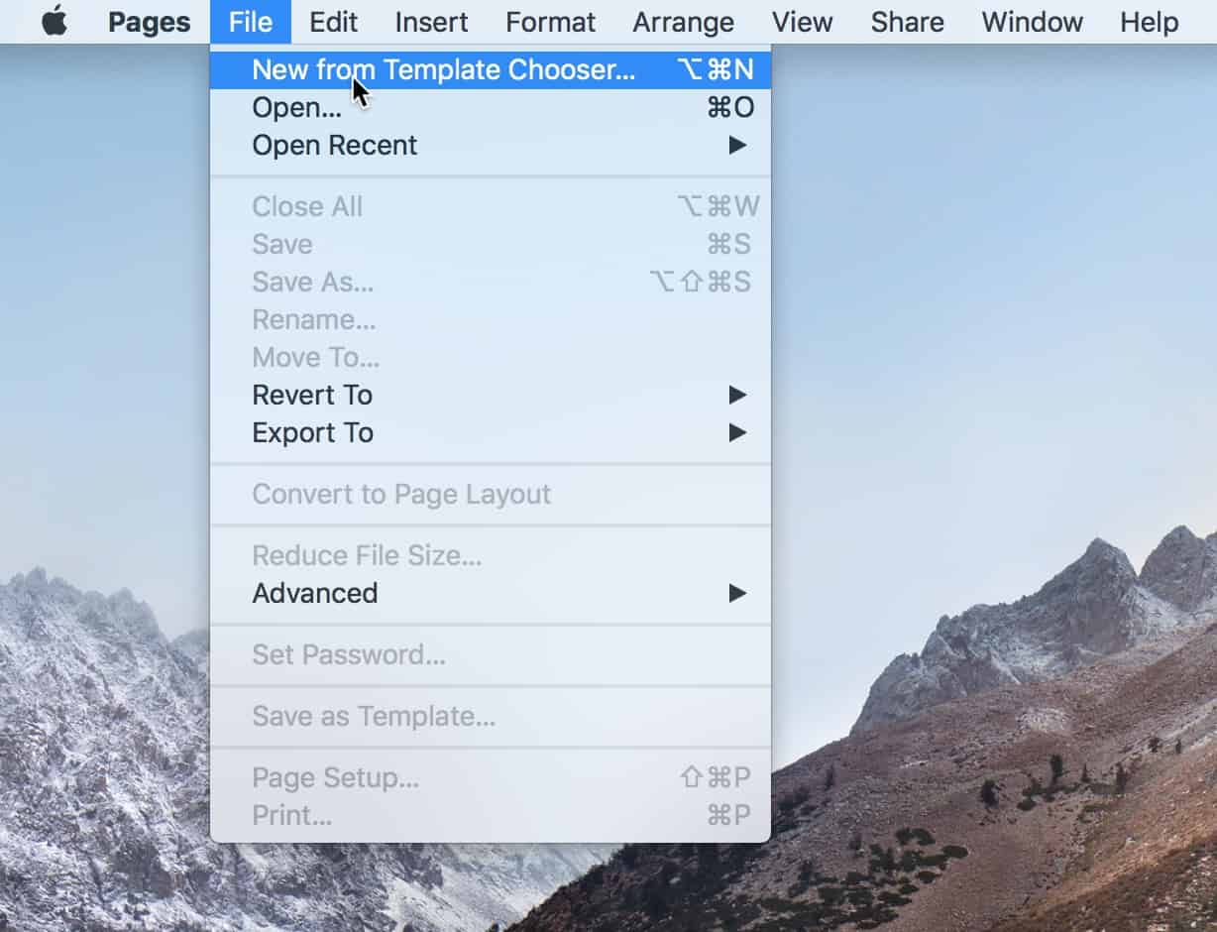
Task: Click the Save menu entry
Action: click(491, 244)
